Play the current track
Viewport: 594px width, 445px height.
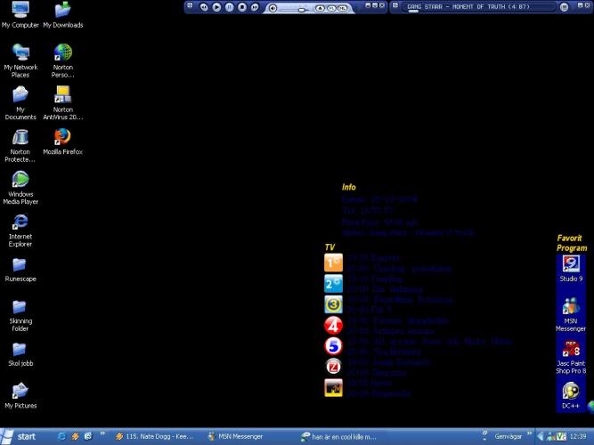tap(216, 7)
